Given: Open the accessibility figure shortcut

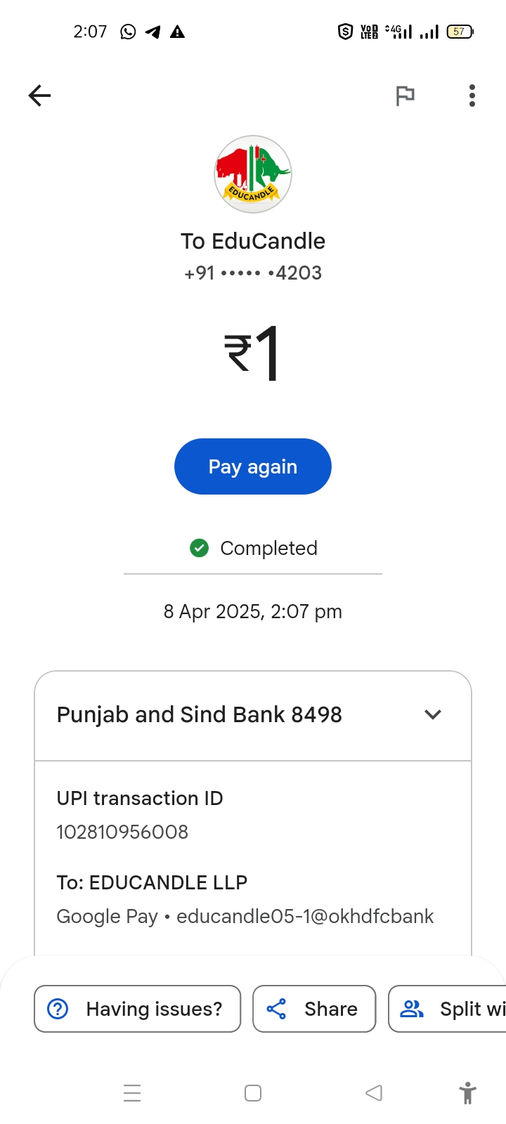Looking at the screenshot, I should [467, 1093].
